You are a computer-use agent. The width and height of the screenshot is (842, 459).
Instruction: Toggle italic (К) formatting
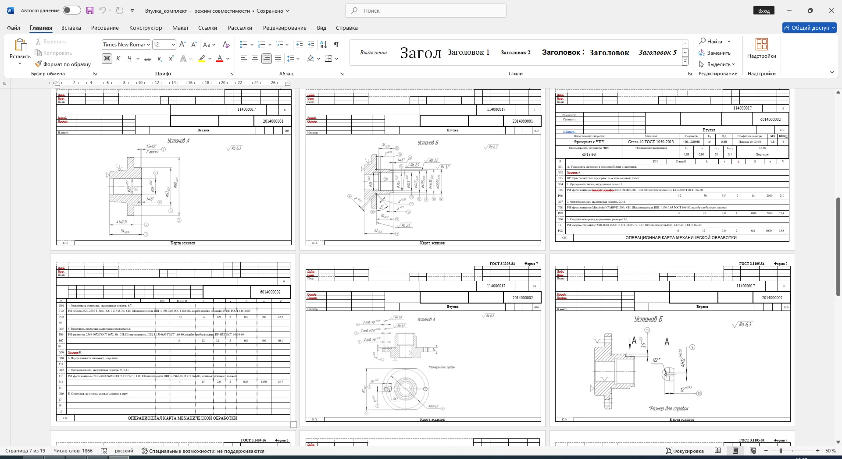(118, 59)
